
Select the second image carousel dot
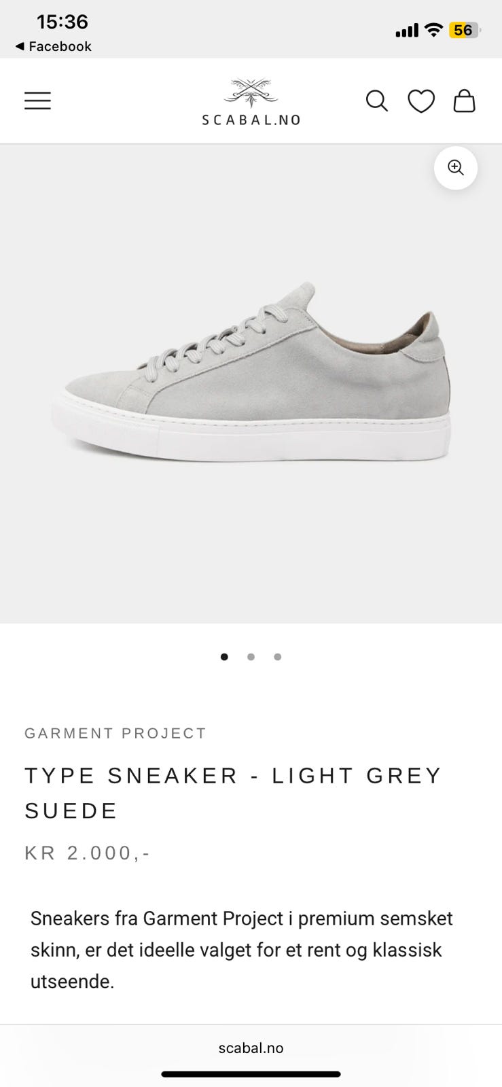click(251, 657)
